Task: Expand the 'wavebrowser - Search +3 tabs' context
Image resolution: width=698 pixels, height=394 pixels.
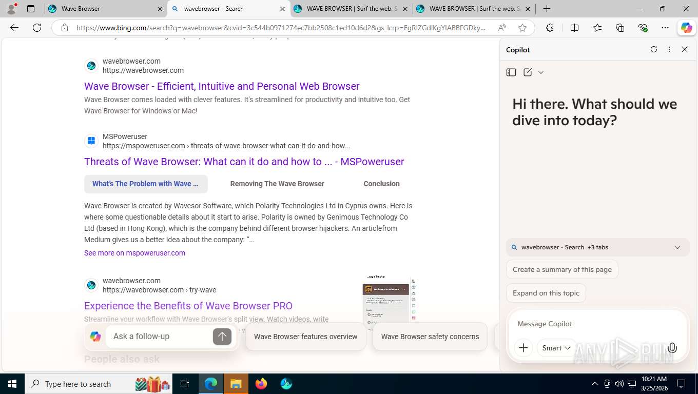Action: pyautogui.click(x=597, y=247)
